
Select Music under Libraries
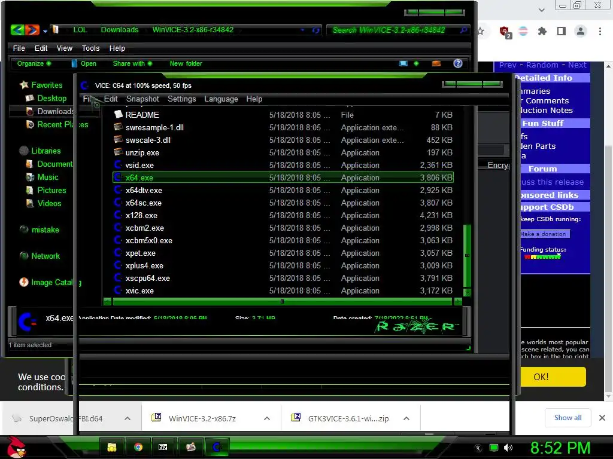tap(42, 177)
